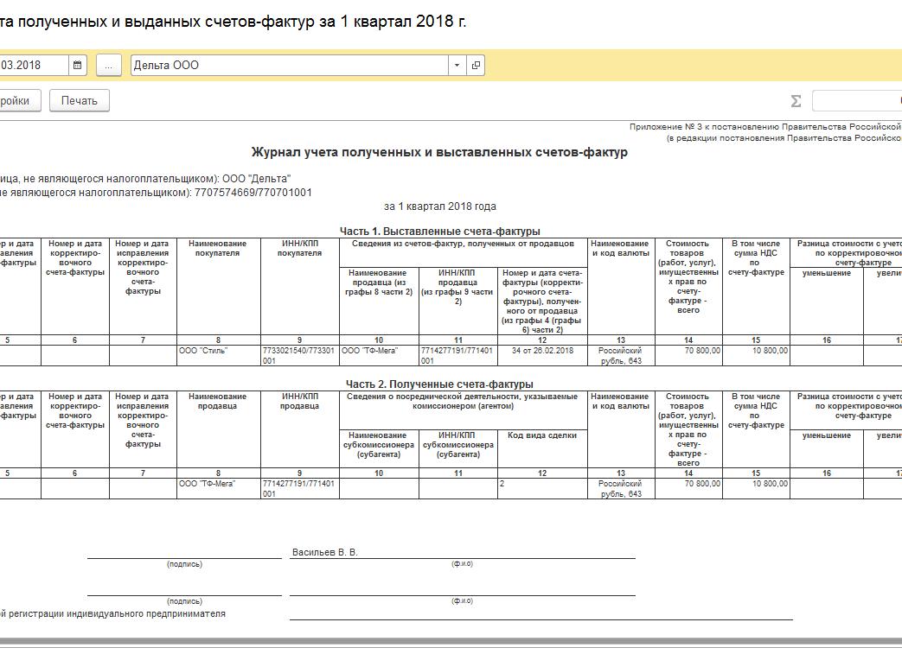Select the INN/KPP text 7707574669/770701001
The height and width of the screenshot is (654, 902).
pos(253,193)
